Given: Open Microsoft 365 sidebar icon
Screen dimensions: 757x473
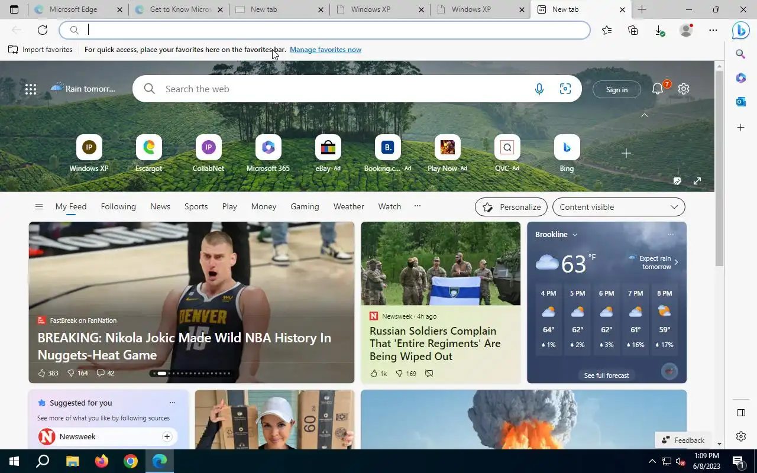Looking at the screenshot, I should (x=740, y=78).
